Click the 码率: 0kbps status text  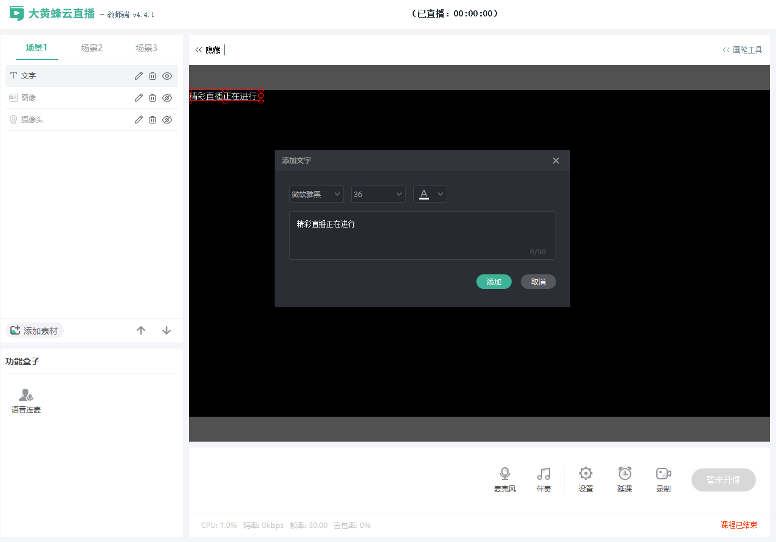tap(263, 525)
